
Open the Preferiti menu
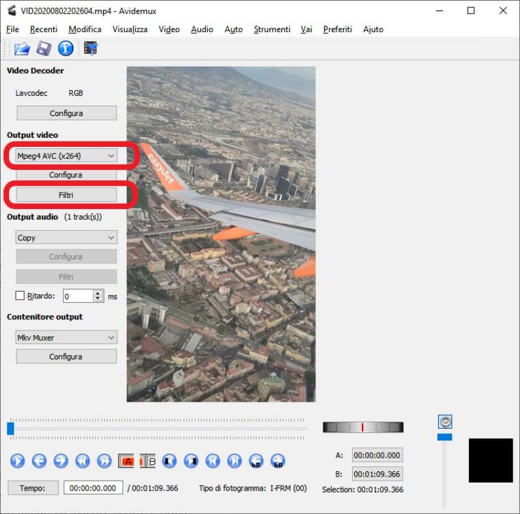pyautogui.click(x=337, y=30)
